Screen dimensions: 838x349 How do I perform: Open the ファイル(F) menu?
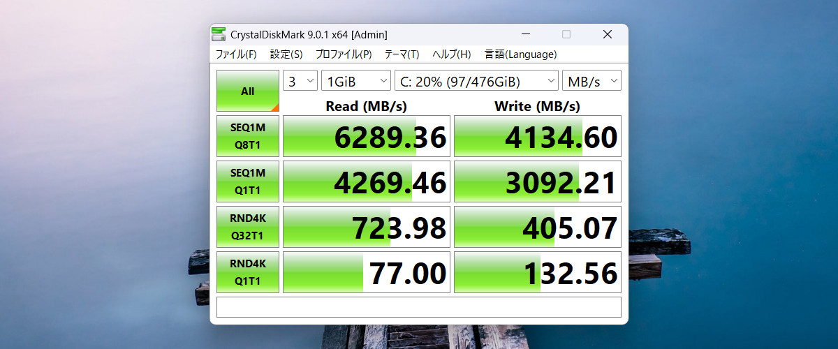click(x=236, y=54)
